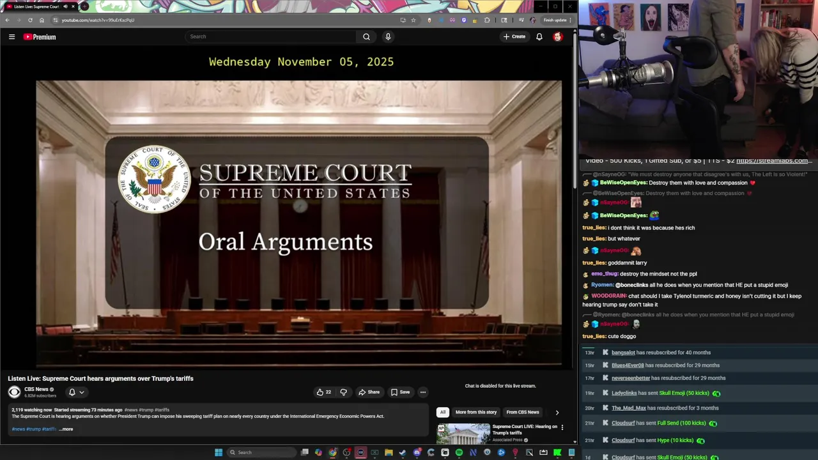Dislike the video with thumbs down

[x=343, y=392]
